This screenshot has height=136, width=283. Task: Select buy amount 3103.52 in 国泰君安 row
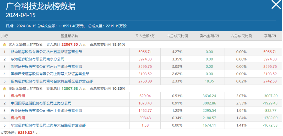pos(145,74)
